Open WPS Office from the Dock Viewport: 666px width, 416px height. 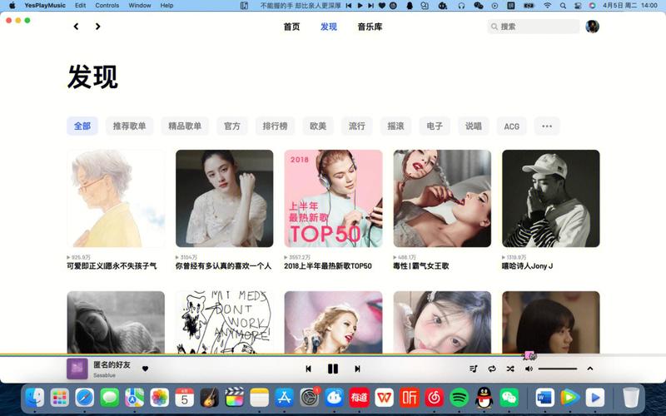(385, 398)
